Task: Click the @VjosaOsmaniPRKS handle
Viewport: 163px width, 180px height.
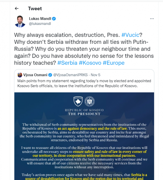Action: 70,75
